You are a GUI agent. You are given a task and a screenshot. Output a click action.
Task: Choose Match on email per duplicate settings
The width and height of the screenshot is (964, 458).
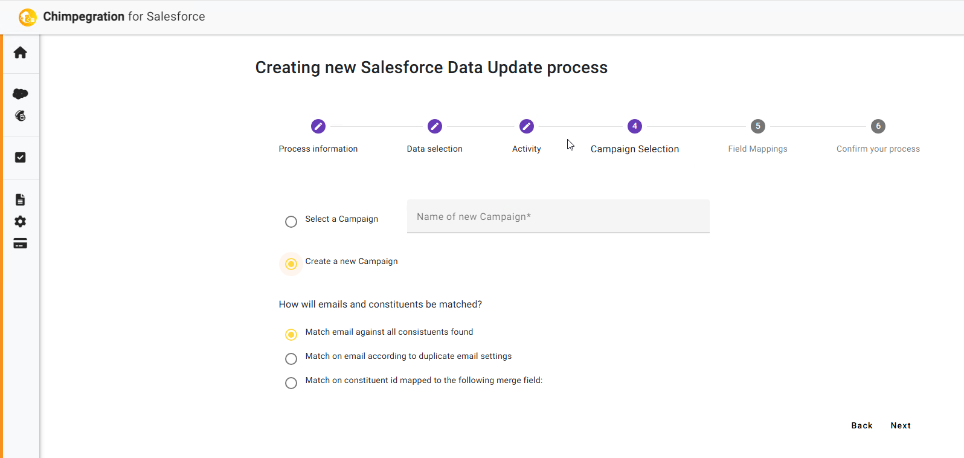(291, 359)
